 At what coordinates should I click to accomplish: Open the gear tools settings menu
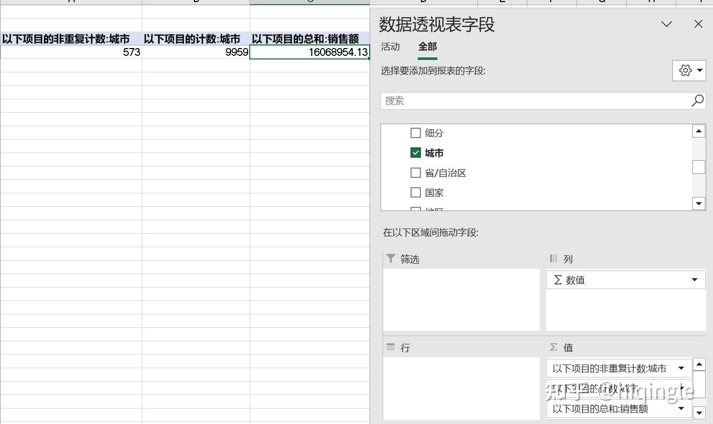pos(689,70)
